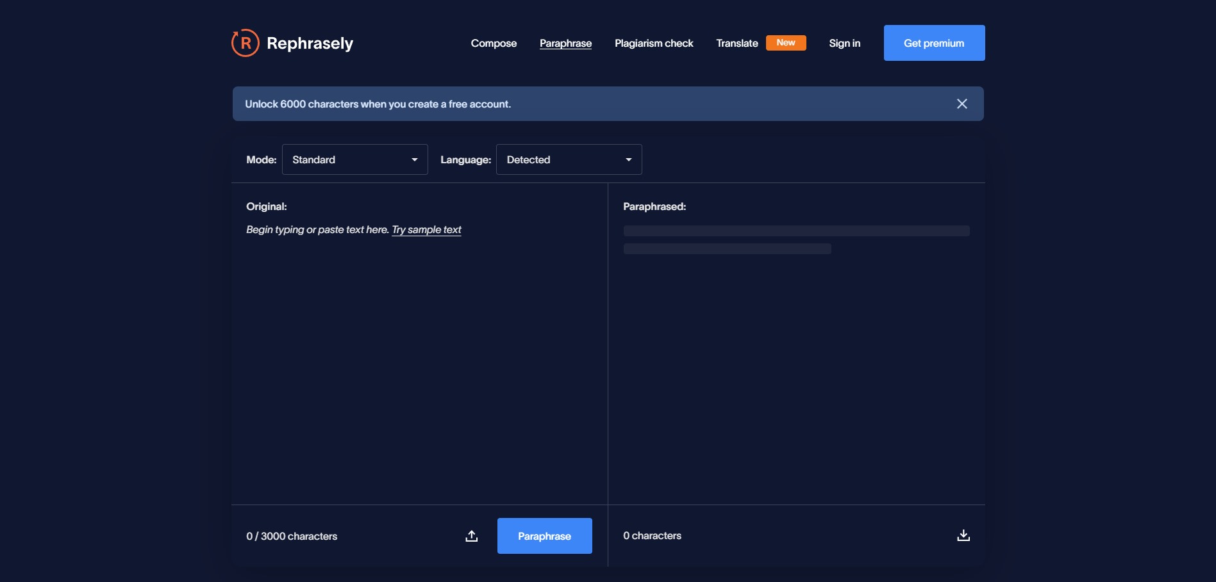
Task: Click the Rephrasely brand name
Action: point(310,43)
